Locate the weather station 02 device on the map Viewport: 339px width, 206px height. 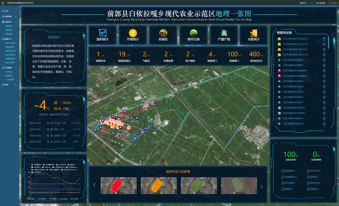click(324, 108)
